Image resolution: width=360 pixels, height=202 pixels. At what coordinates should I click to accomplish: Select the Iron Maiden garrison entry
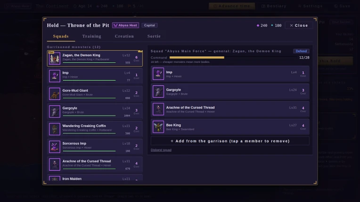95,178
